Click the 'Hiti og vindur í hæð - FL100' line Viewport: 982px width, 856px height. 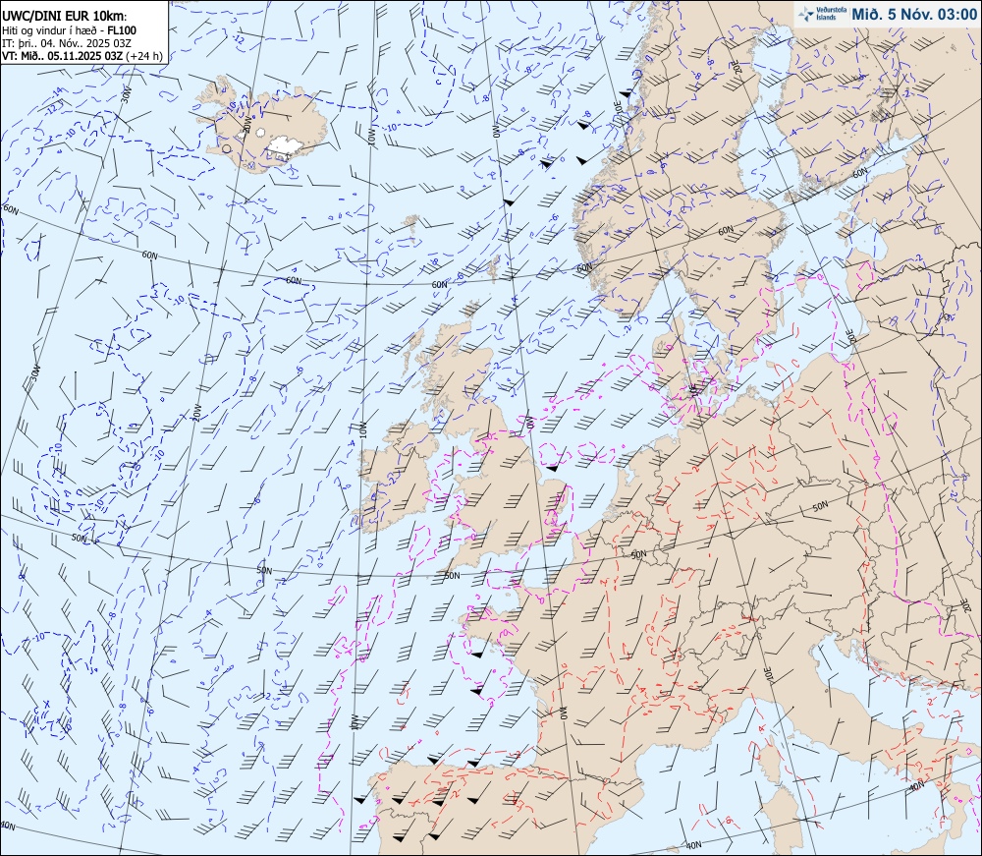69,30
